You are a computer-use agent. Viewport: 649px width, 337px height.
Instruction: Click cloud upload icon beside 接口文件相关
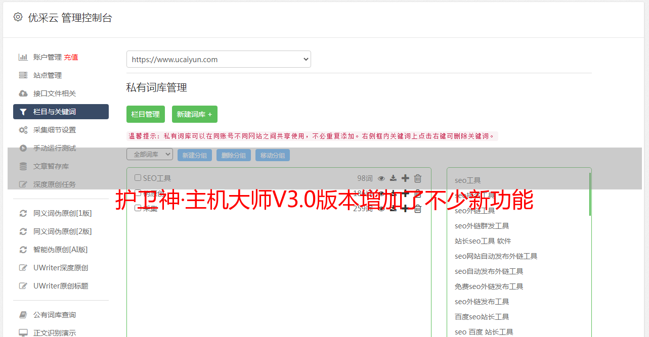pyautogui.click(x=23, y=93)
